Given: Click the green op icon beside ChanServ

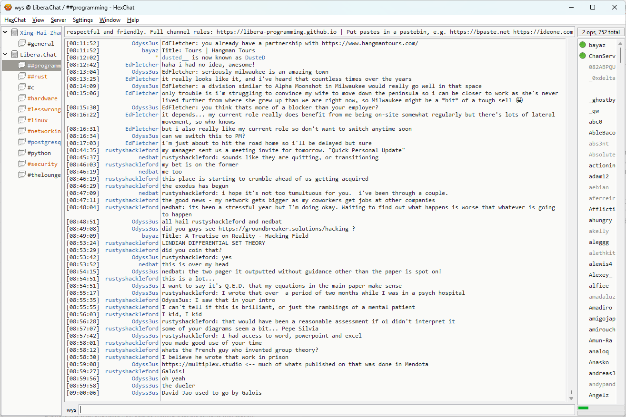Looking at the screenshot, I should pyautogui.click(x=583, y=56).
